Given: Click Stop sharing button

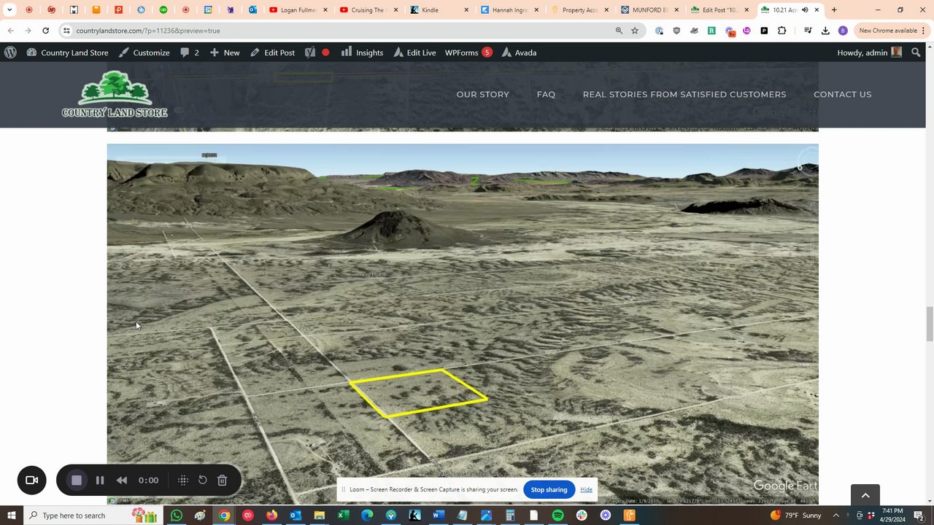Looking at the screenshot, I should point(549,489).
